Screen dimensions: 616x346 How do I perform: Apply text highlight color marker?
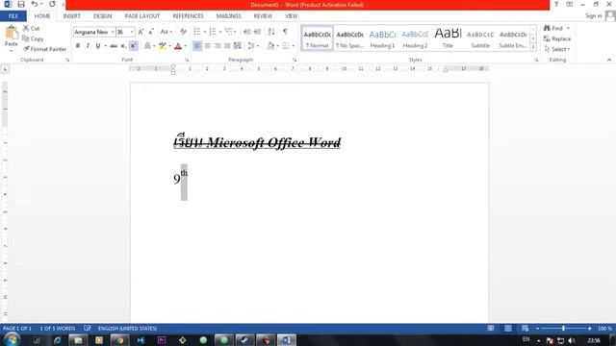coord(163,46)
